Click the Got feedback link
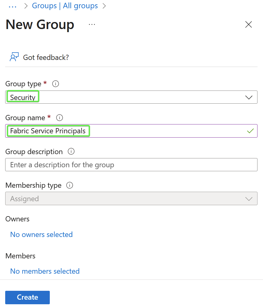 [46, 57]
